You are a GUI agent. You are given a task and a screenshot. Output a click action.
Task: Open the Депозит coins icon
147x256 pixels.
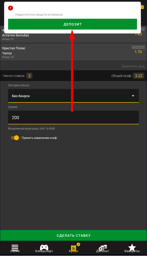[103, 248]
